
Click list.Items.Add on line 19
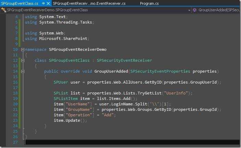click(114, 99)
